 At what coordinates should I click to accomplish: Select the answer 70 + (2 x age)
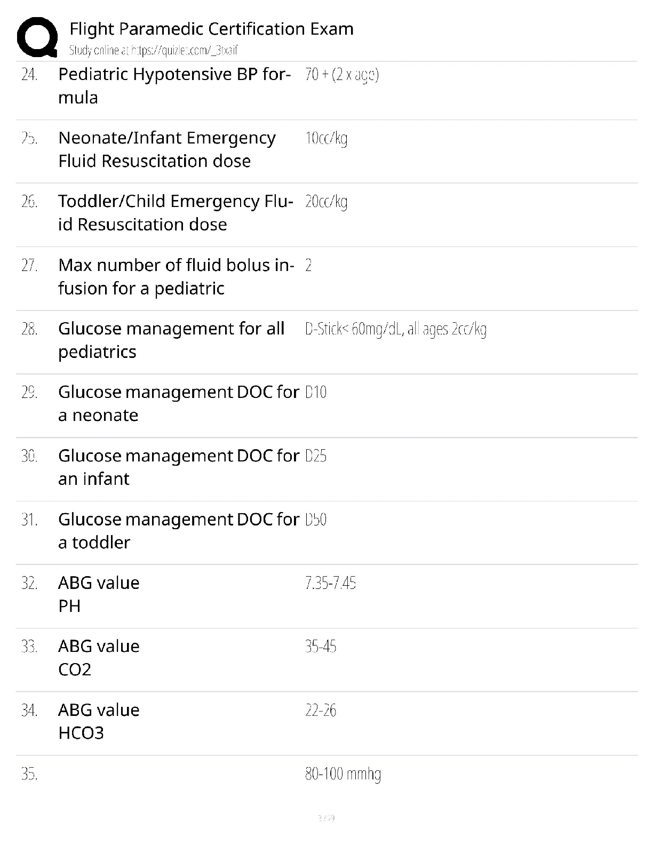[x=342, y=74]
